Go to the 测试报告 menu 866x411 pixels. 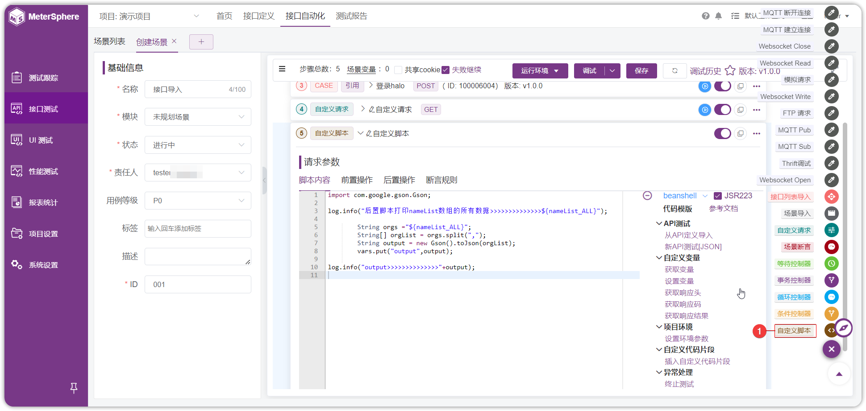click(x=351, y=16)
